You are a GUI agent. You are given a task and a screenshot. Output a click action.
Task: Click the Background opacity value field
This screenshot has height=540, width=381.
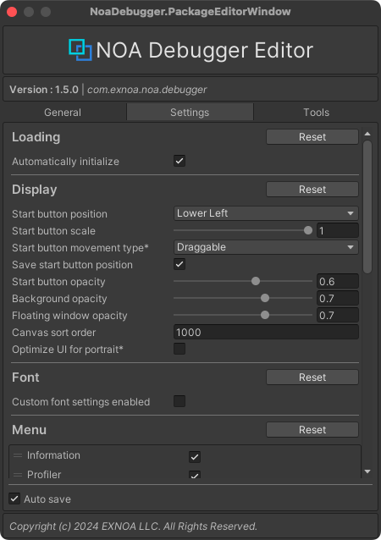(x=338, y=298)
